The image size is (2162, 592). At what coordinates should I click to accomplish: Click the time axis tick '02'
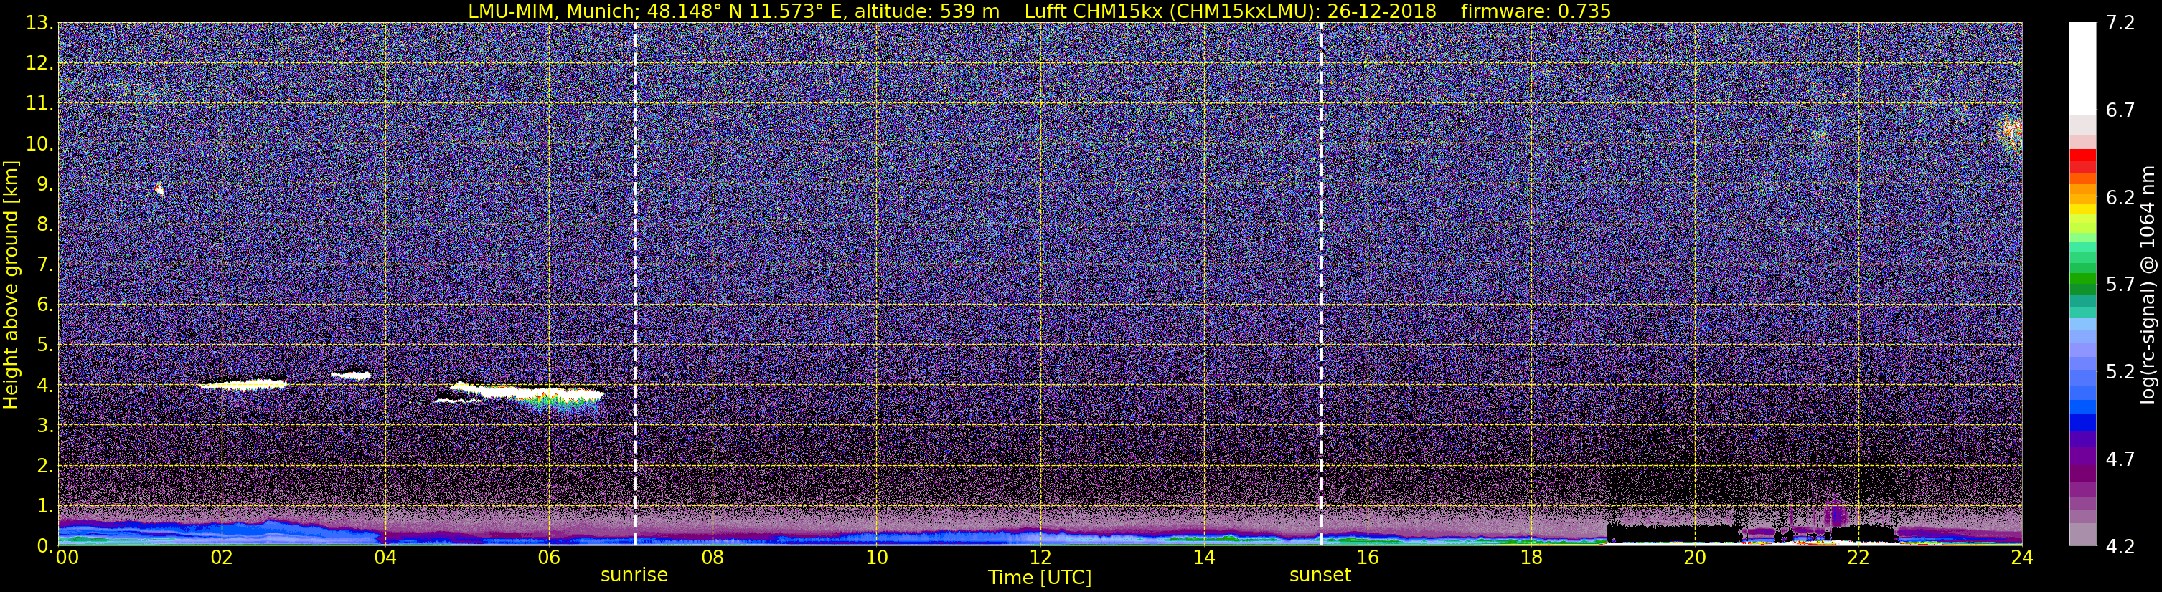[222, 558]
